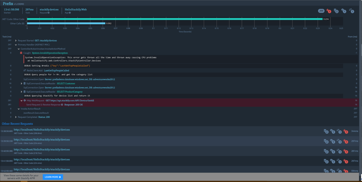Click DEBUG Query people for != Mr. log line
The image size is (362, 182).
coord(183,74)
